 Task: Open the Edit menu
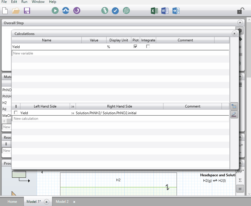(x=14, y=2)
